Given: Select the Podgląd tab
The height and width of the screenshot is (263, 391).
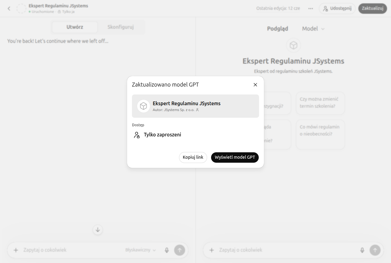Looking at the screenshot, I should pyautogui.click(x=278, y=29).
